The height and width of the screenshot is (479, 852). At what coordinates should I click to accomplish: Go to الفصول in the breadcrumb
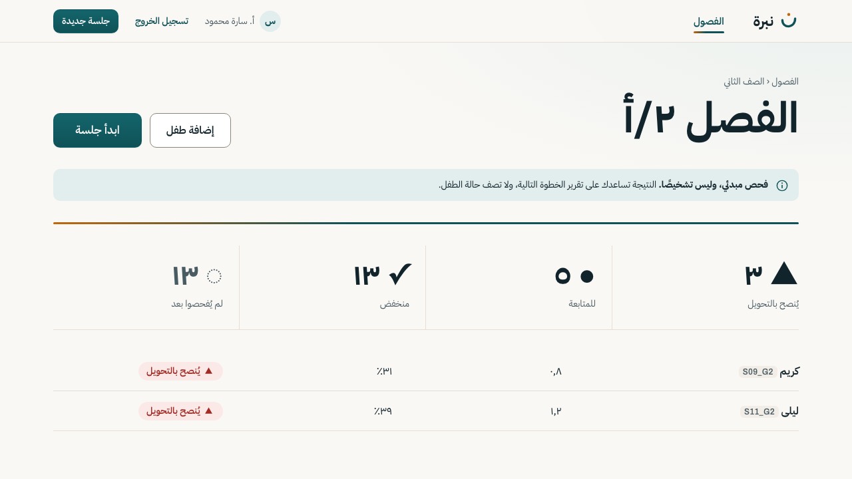(x=785, y=81)
